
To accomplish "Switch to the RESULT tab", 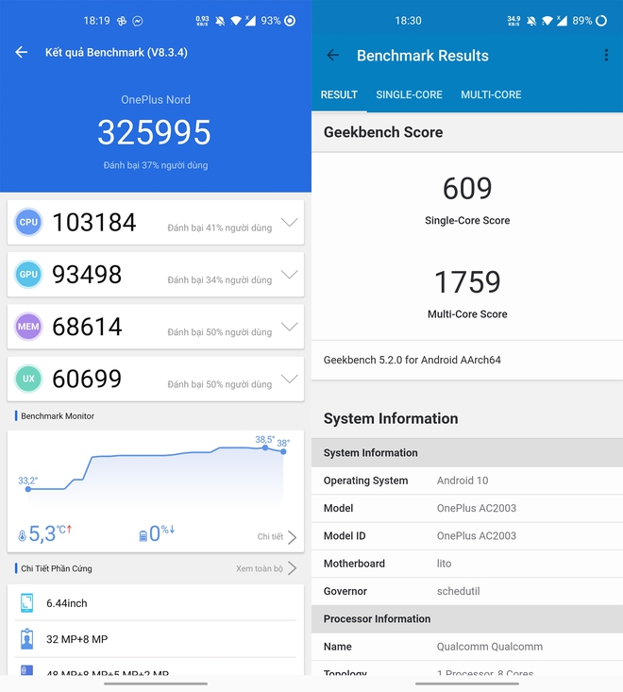I will point(339,95).
